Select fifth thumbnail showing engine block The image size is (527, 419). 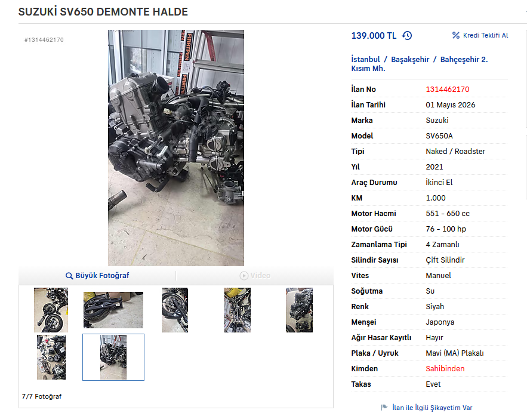[299, 310]
